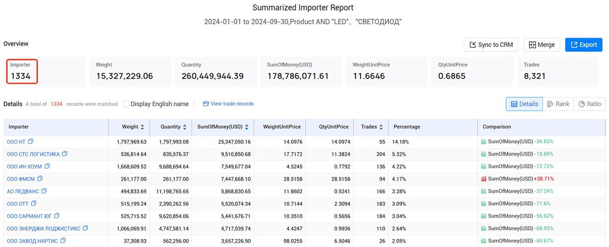The width and height of the screenshot is (609, 247).
Task: Open importer ООО ЭНЕРДЖИ ЛОДЖИСТИКС
Action: [44, 229]
